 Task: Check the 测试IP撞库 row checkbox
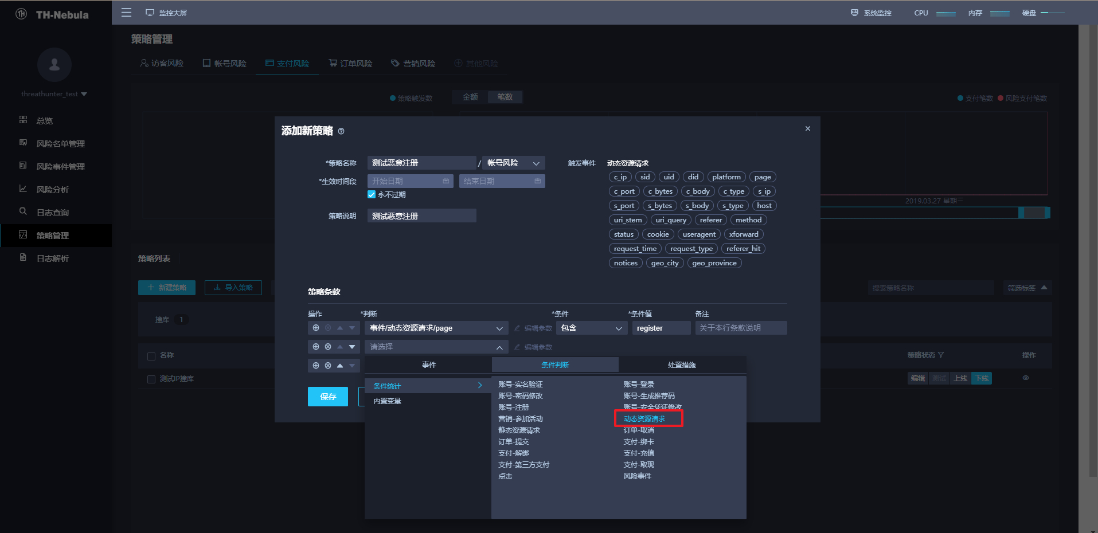[151, 379]
